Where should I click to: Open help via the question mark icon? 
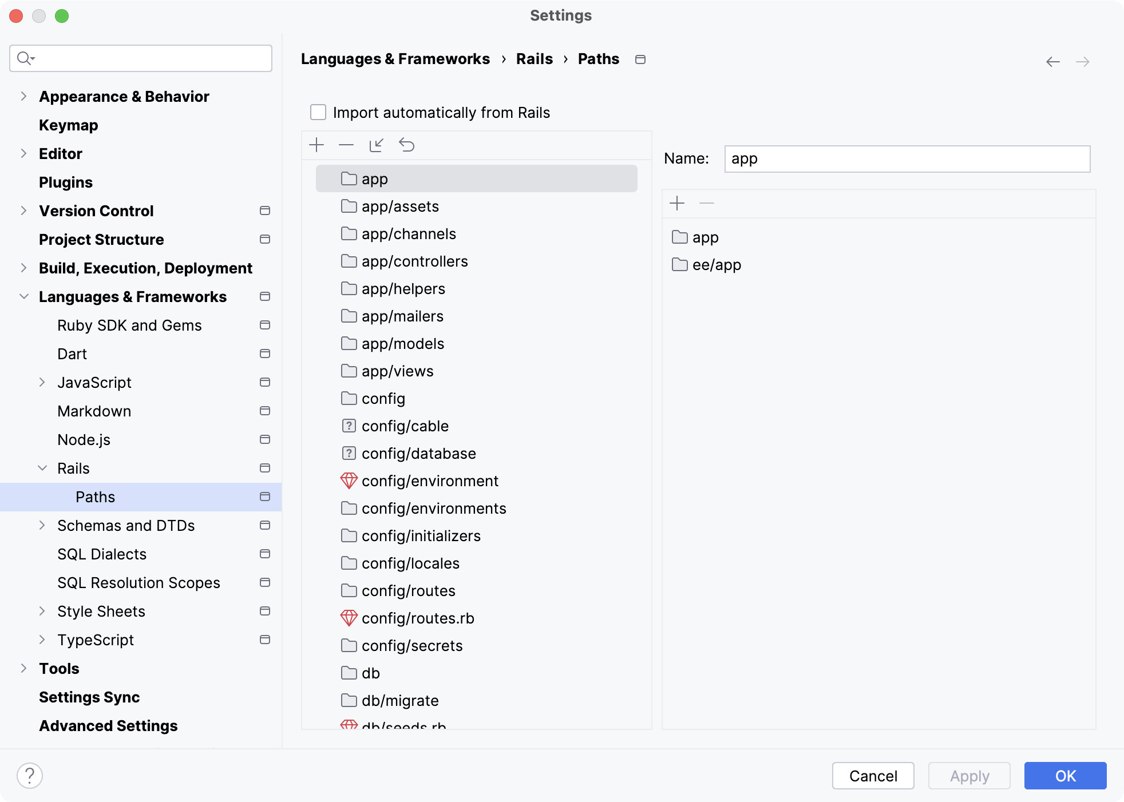pyautogui.click(x=30, y=776)
